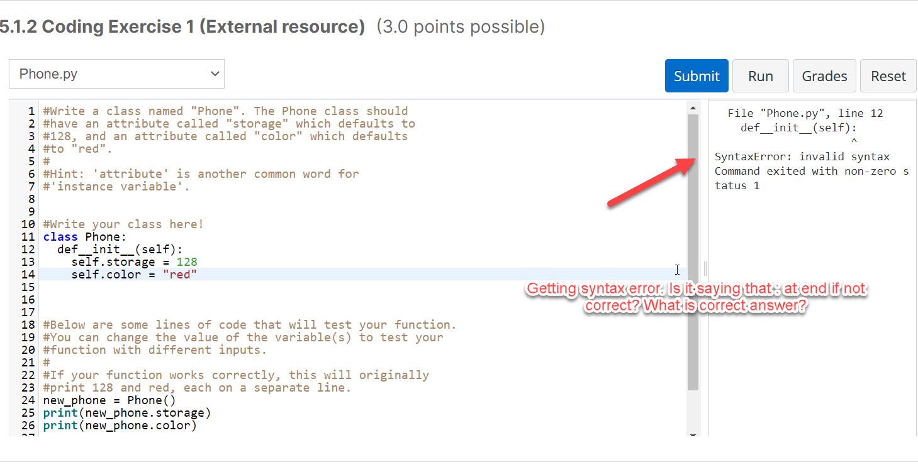Click the dropdown chevron beside Phone.py
This screenshot has height=467, width=918.
(215, 74)
